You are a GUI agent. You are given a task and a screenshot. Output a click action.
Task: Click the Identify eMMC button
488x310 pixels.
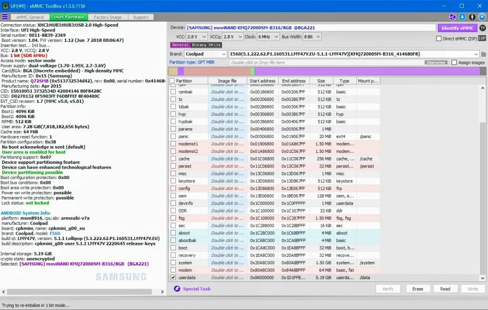(x=457, y=28)
